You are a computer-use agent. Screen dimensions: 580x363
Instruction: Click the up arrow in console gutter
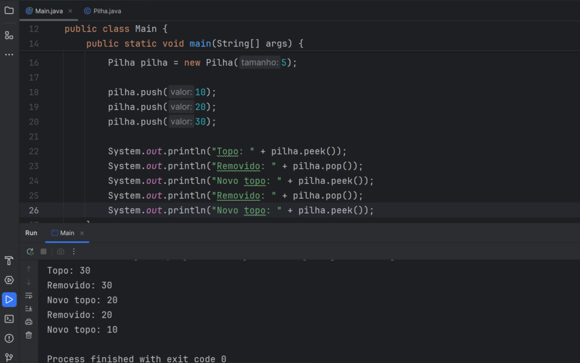tap(29, 269)
